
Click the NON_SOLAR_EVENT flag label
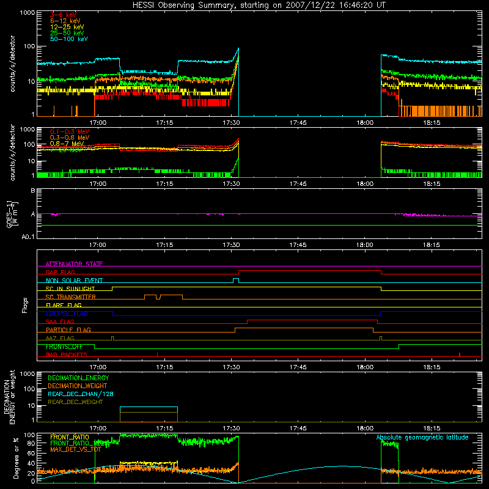coord(74,281)
